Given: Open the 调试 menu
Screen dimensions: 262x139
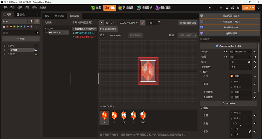Looking at the screenshot, I should pyautogui.click(x=20, y=8).
